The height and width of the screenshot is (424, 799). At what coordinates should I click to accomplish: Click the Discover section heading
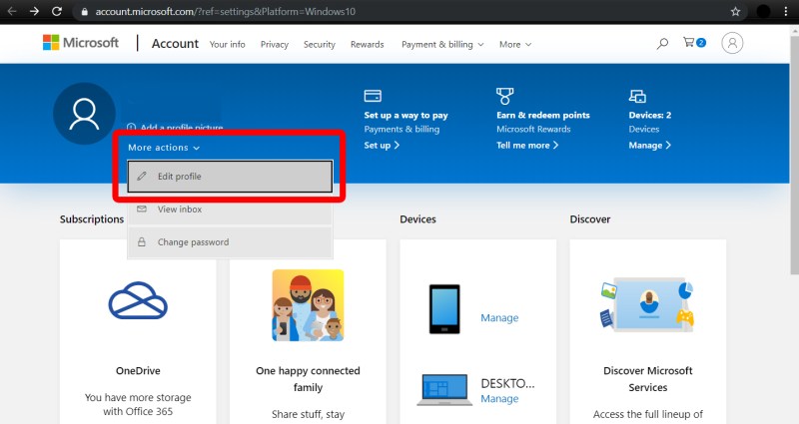590,219
